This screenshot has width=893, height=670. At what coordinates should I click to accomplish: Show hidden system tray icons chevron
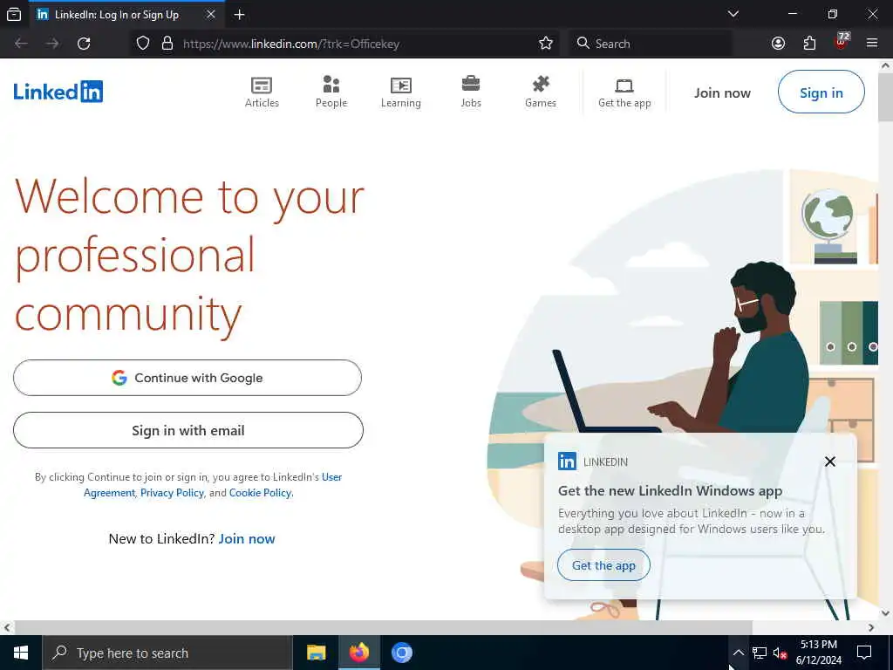click(x=738, y=653)
